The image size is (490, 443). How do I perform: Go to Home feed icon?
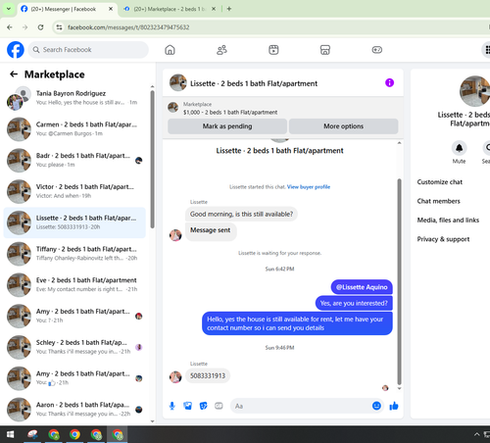(x=170, y=50)
